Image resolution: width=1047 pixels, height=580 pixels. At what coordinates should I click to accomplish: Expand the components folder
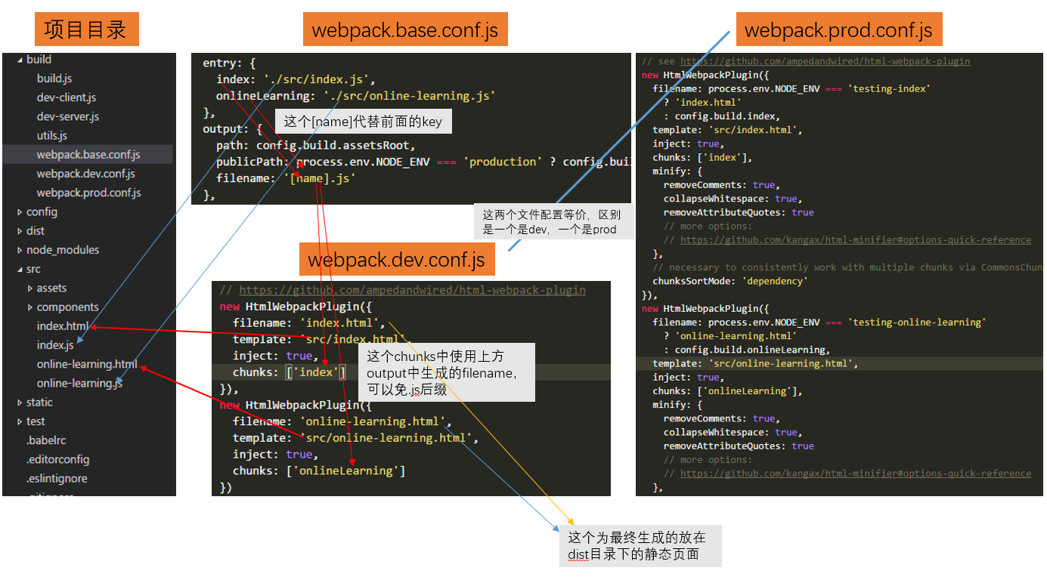point(30,307)
